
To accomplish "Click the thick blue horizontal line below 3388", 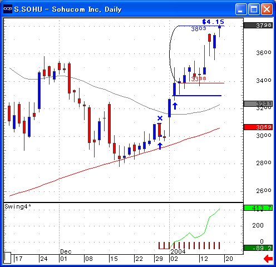I will coord(197,96).
